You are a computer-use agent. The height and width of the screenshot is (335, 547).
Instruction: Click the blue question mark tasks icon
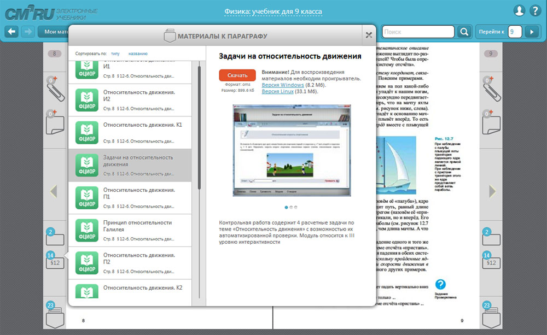pyautogui.click(x=440, y=284)
